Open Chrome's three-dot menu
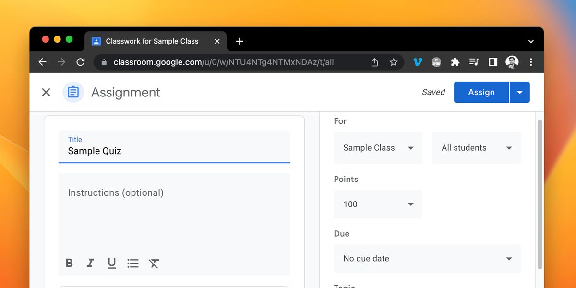The width and height of the screenshot is (576, 288). (531, 62)
